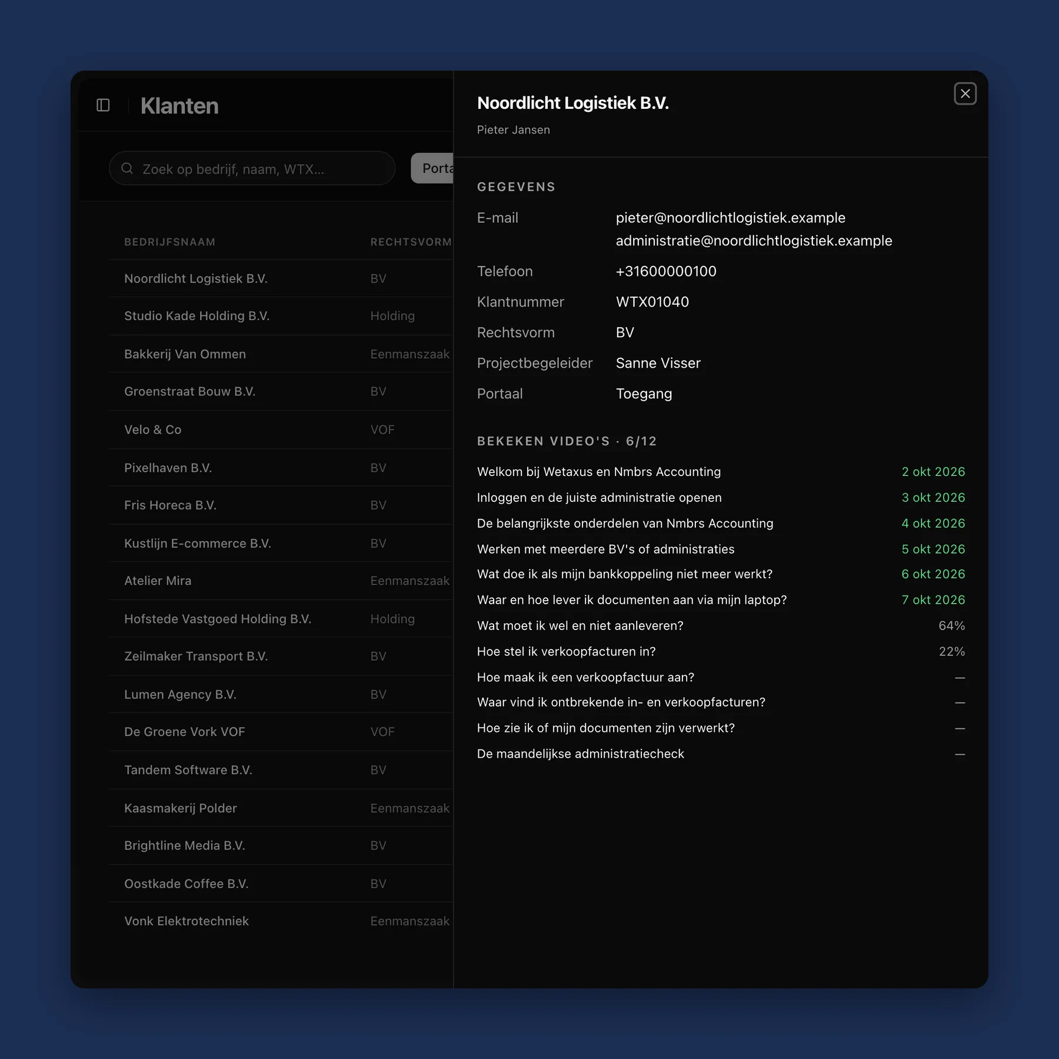
Task: Open De Groene Vork VOF row
Action: 281,732
